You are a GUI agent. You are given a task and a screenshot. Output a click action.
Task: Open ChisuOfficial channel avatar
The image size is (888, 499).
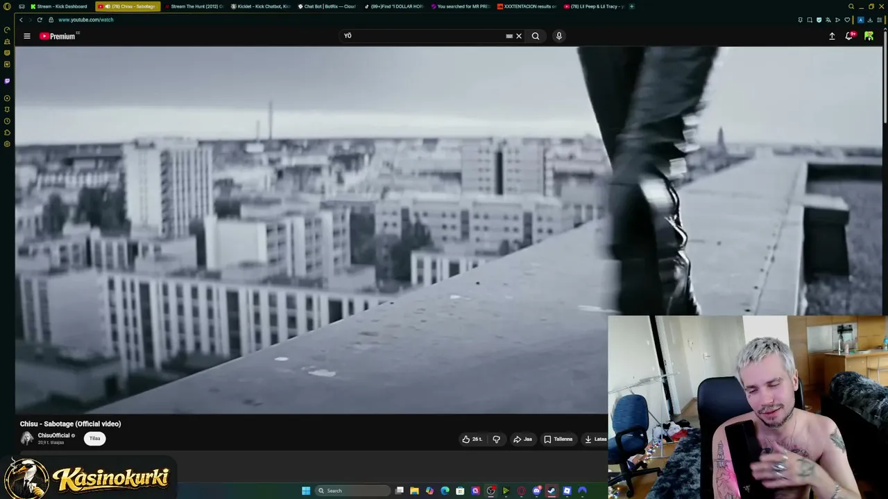pos(27,438)
